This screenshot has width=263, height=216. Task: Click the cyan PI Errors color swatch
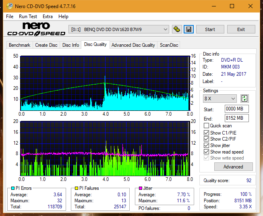point(13,188)
